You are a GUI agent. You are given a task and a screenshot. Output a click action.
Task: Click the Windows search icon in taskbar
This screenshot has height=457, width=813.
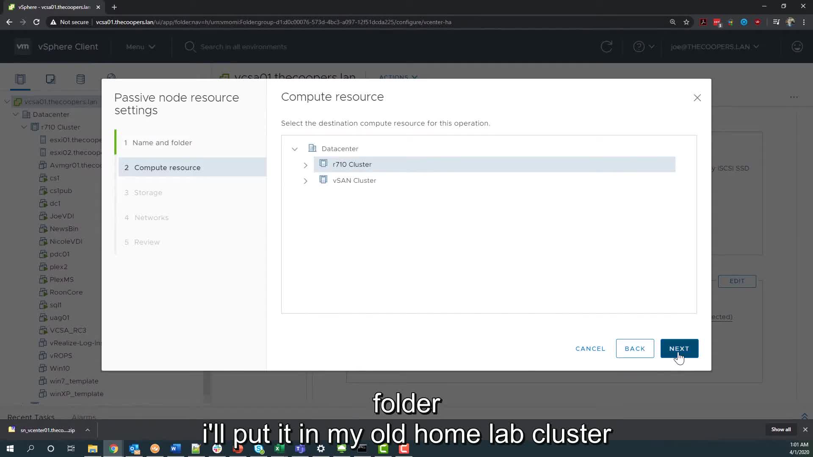[30, 449]
